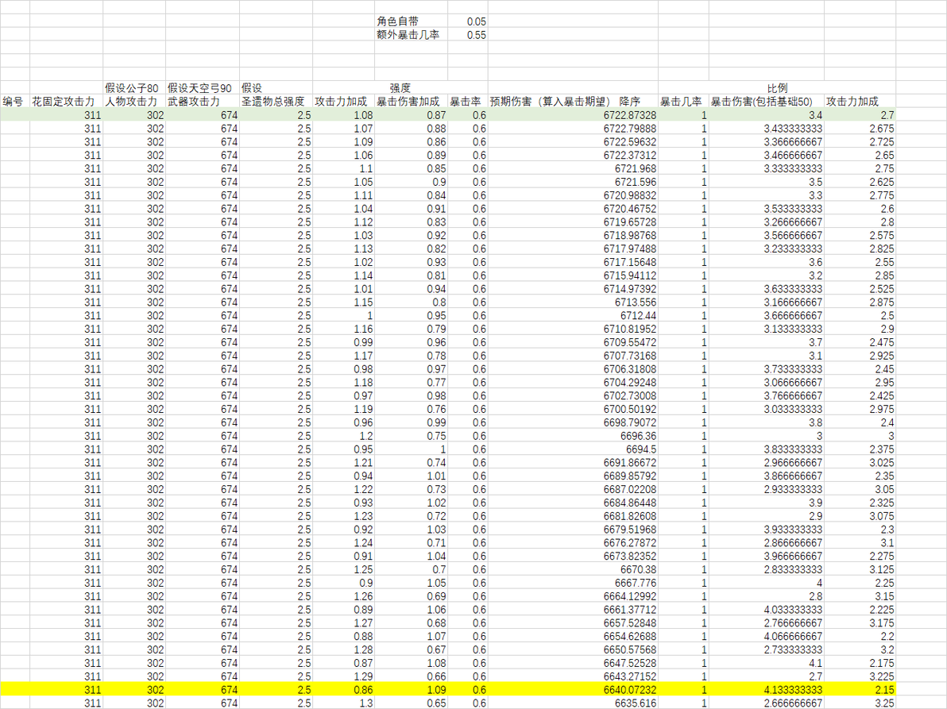Screen dimensions: 947x709
Task: Select the attack ratio cell 3.125
Action: point(860,569)
